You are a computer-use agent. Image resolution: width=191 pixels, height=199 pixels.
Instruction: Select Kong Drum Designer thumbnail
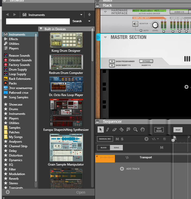tap(66, 40)
